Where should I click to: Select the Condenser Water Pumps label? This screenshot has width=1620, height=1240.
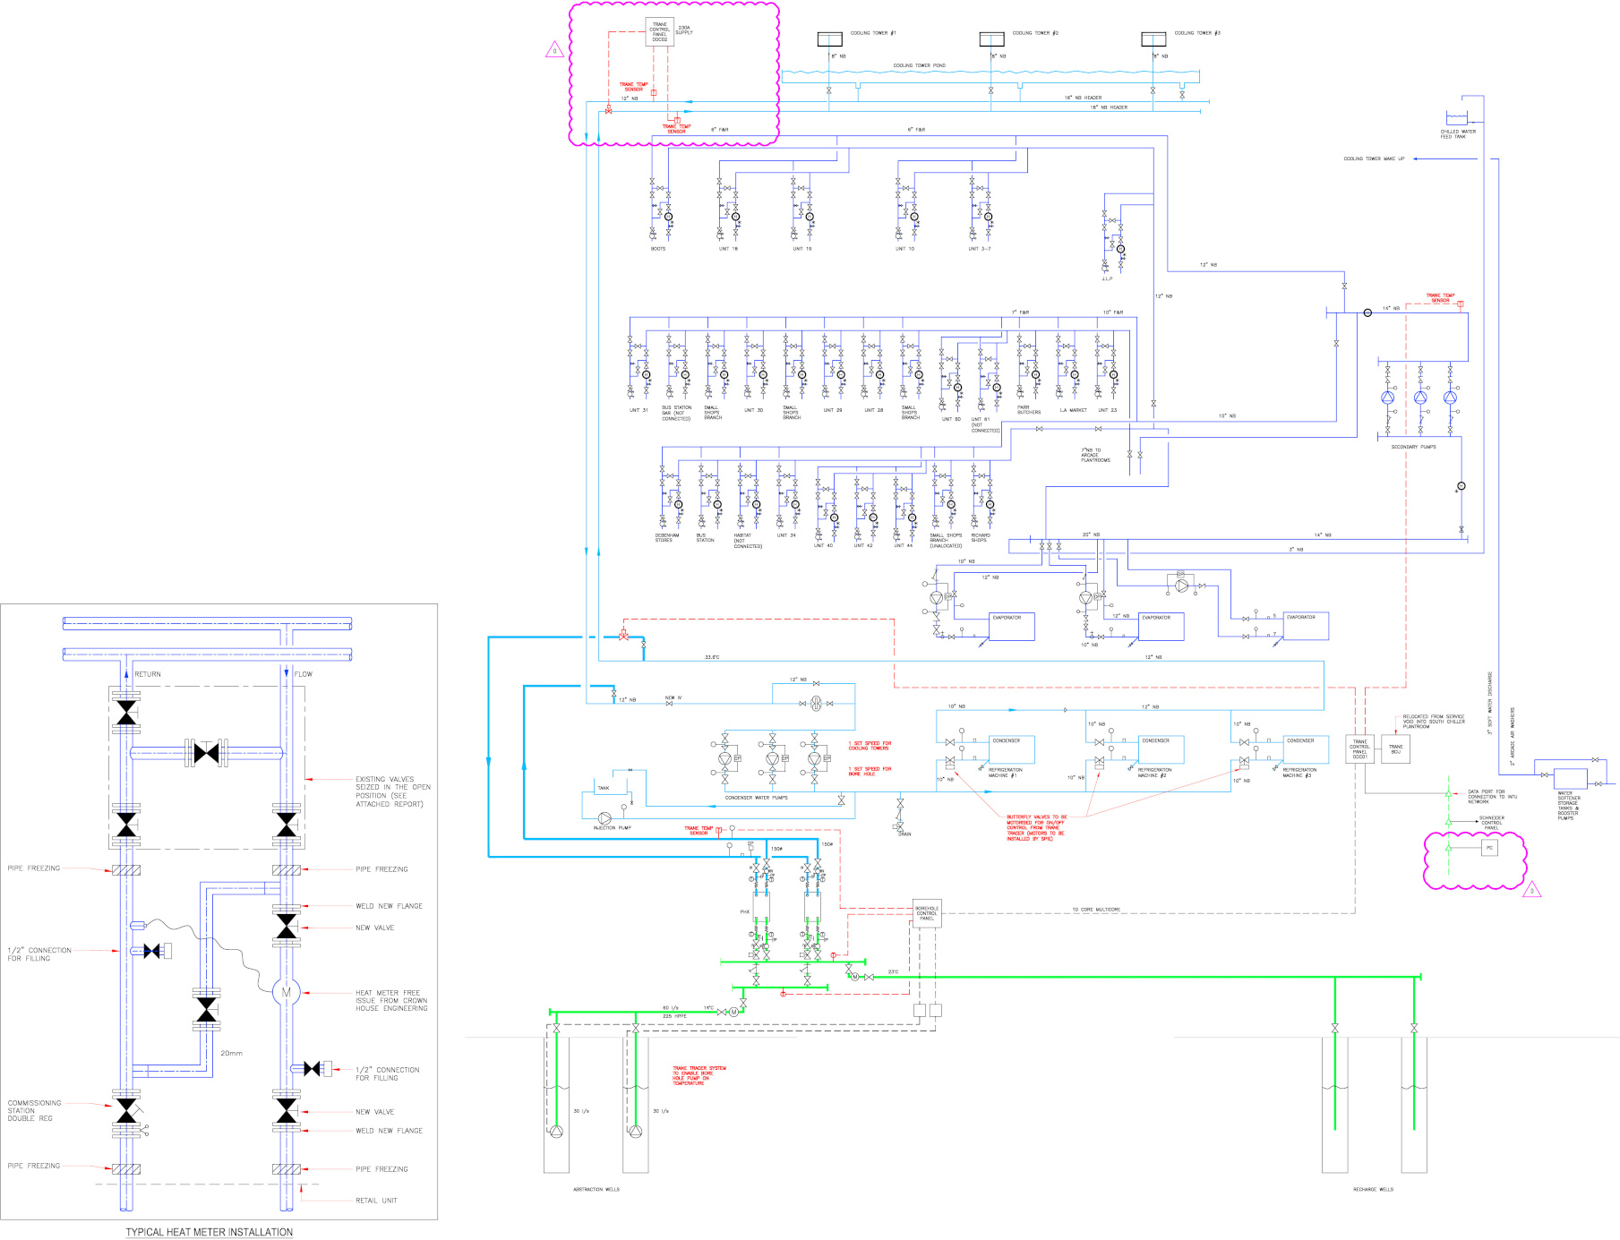pos(756,797)
